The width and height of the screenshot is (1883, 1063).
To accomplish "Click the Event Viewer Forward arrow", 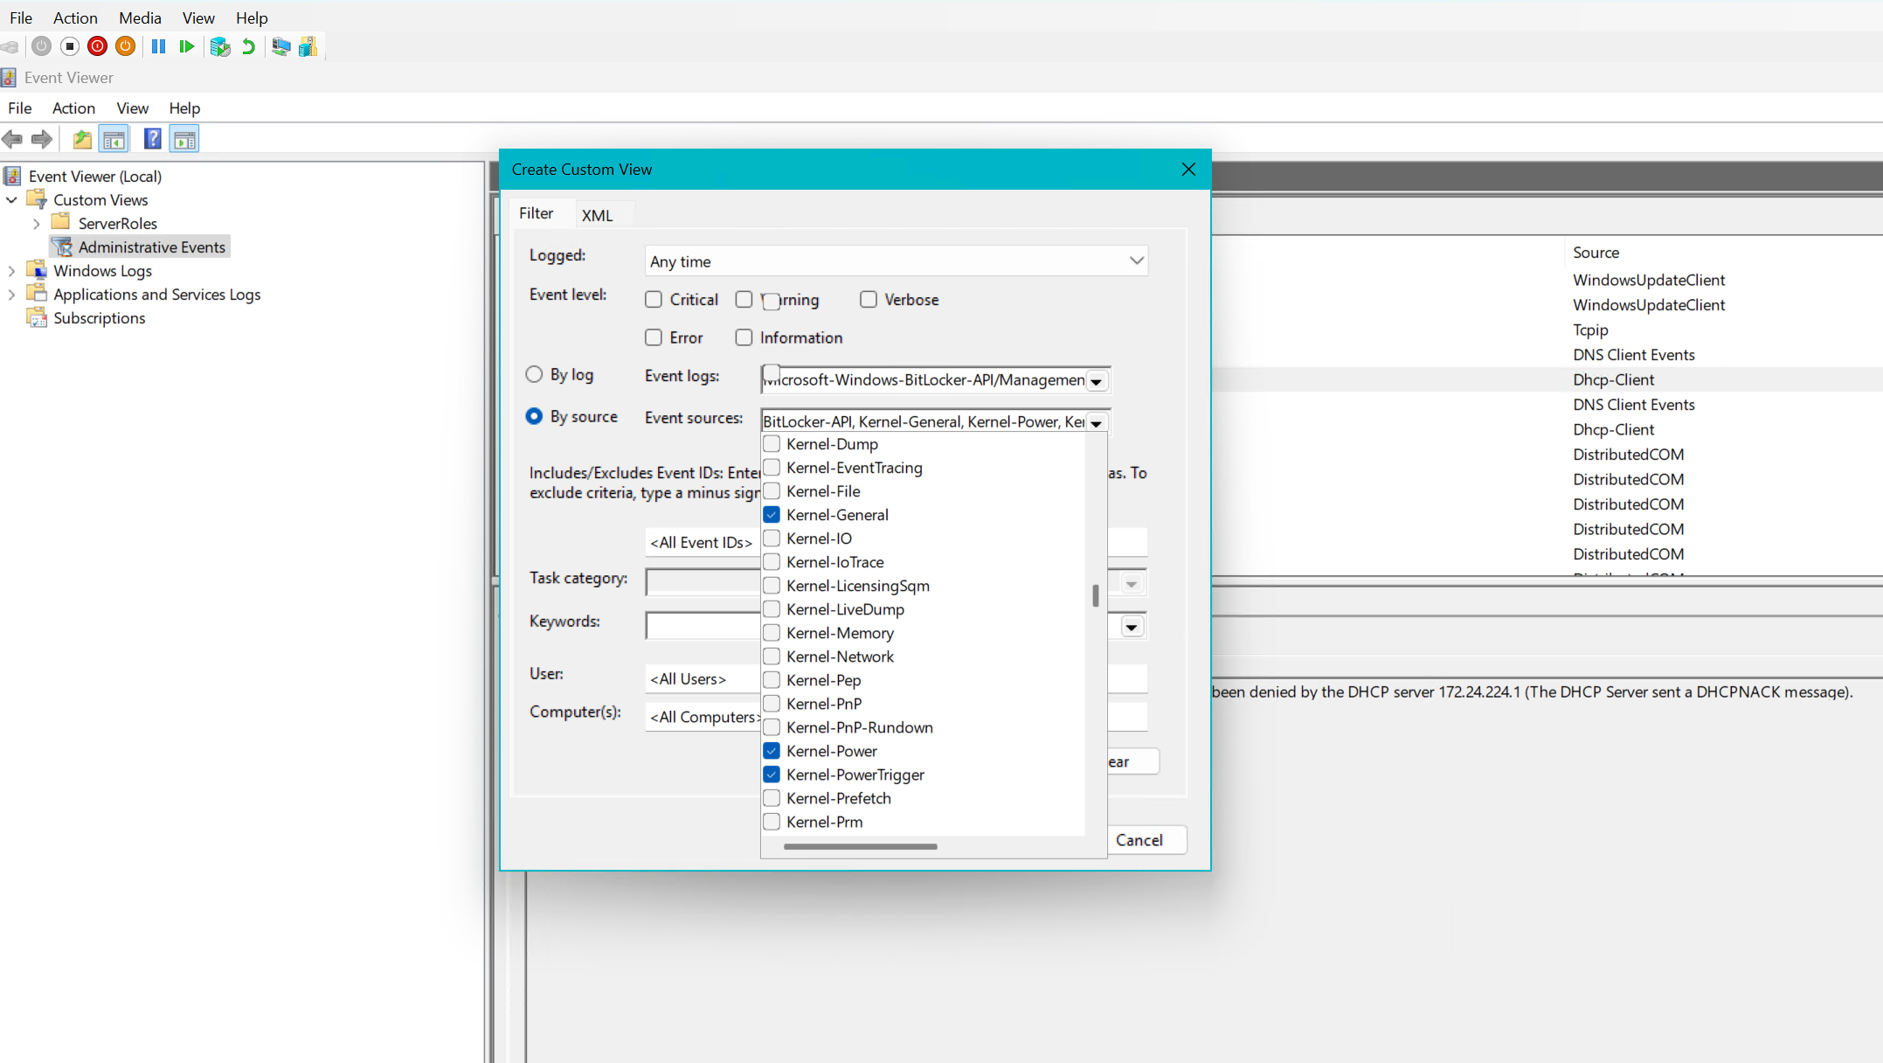I will [41, 139].
